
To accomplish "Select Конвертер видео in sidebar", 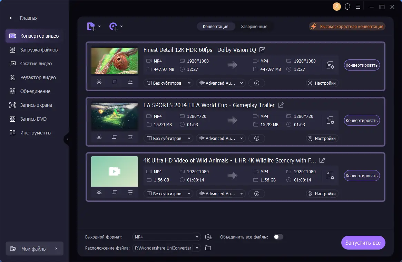I will [x=35, y=36].
